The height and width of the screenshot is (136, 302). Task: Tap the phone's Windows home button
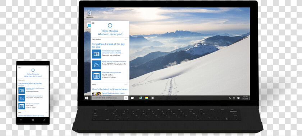click(33, 120)
